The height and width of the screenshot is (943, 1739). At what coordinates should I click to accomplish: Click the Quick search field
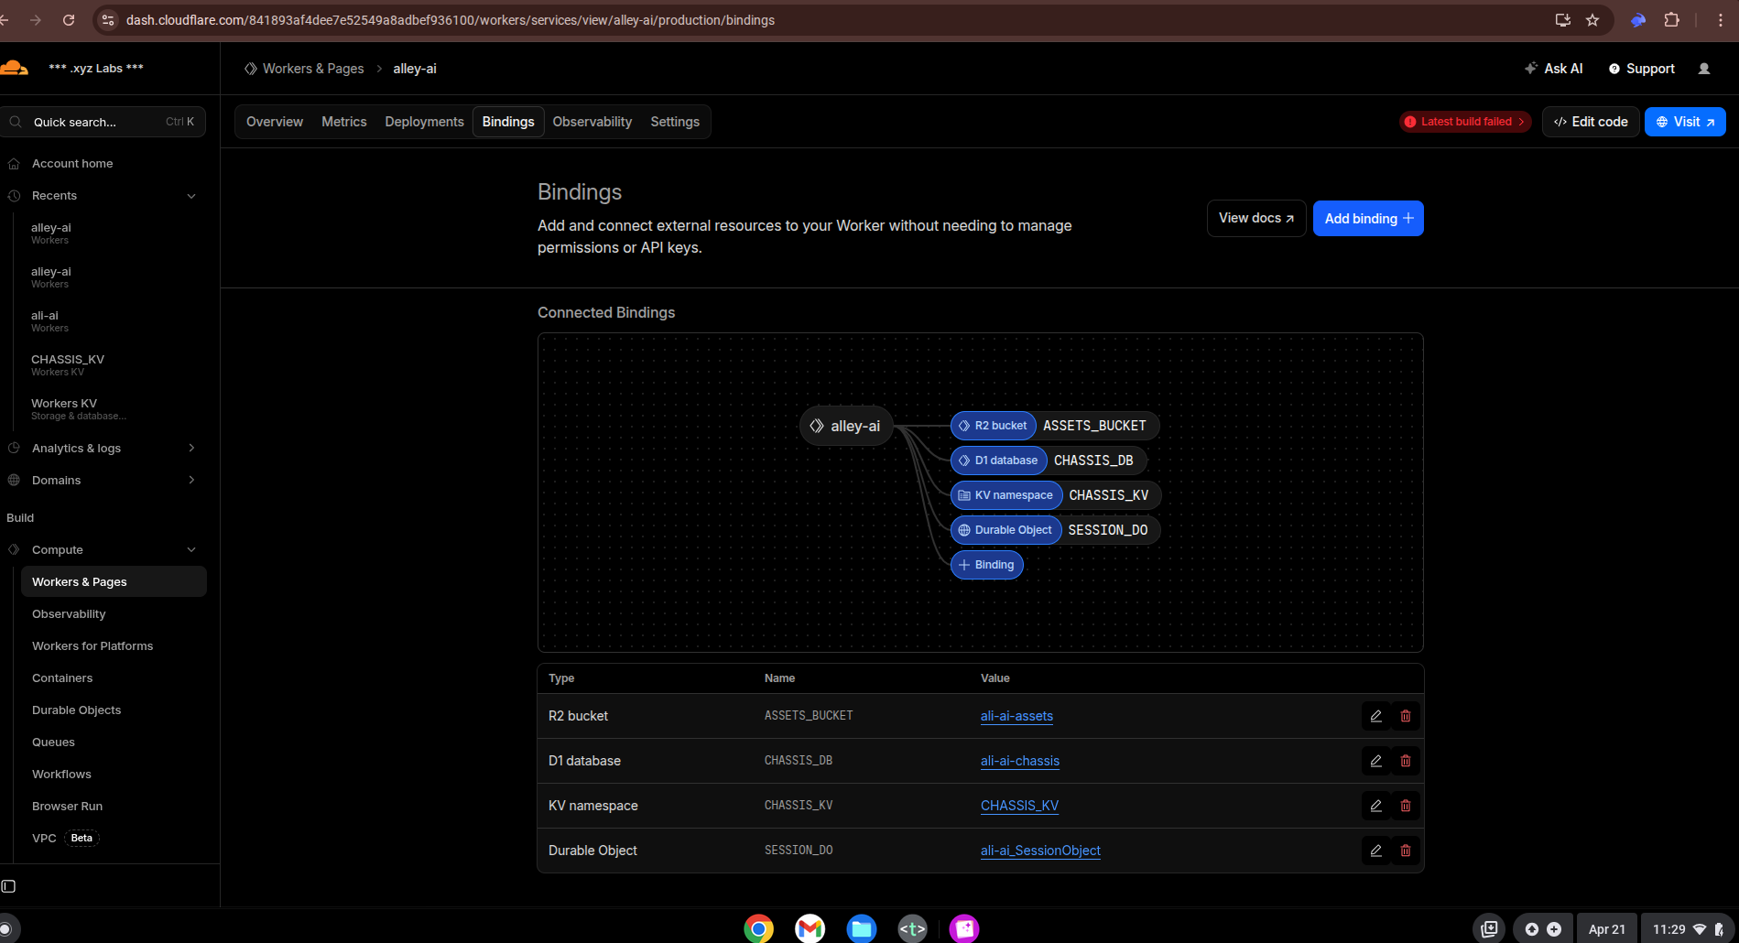click(103, 122)
